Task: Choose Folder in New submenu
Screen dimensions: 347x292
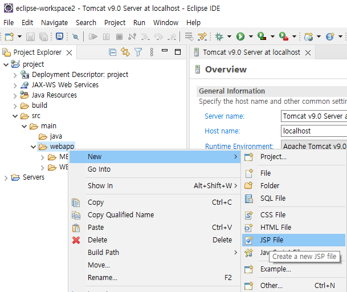Action: click(293, 186)
